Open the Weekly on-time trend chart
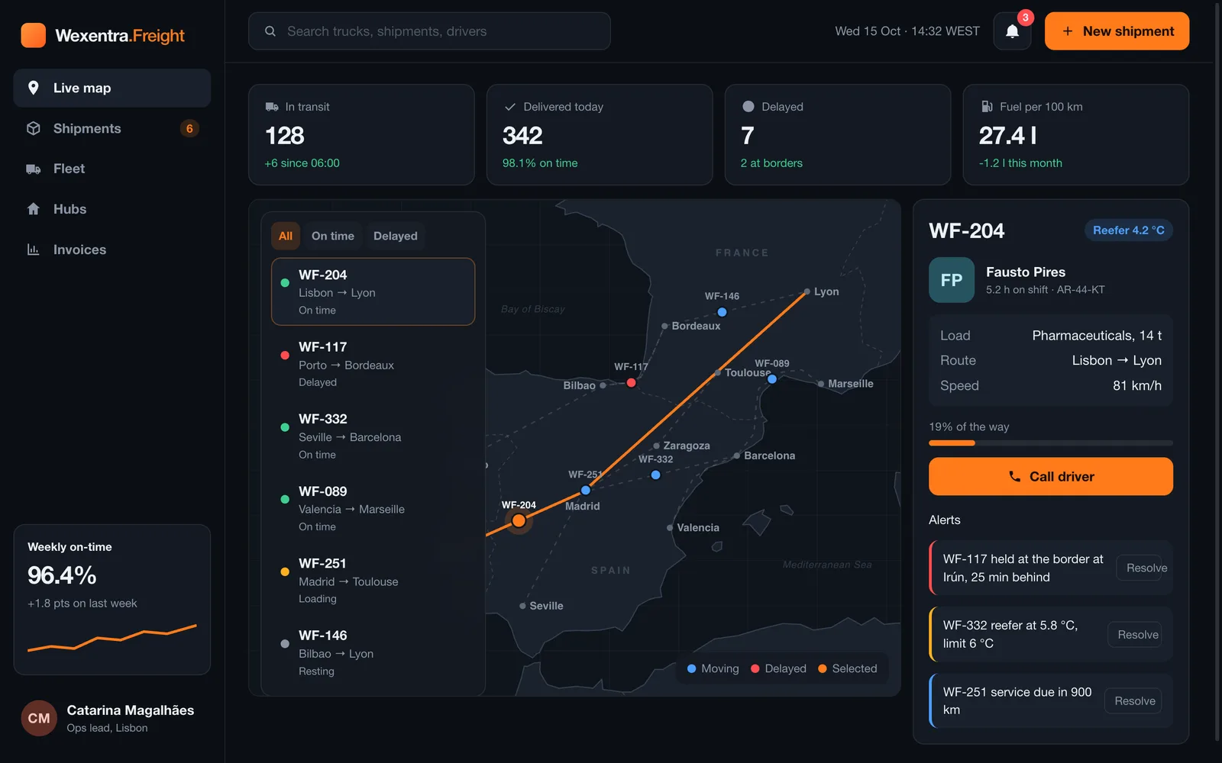This screenshot has width=1222, height=763. pos(112,638)
